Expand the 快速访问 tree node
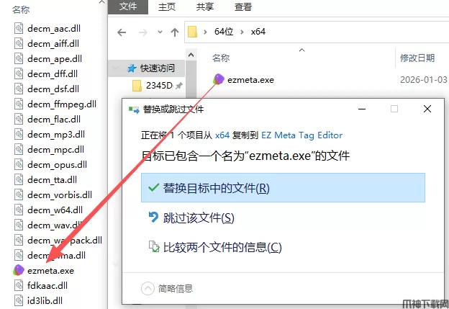The width and height of the screenshot is (449, 309). pos(116,68)
